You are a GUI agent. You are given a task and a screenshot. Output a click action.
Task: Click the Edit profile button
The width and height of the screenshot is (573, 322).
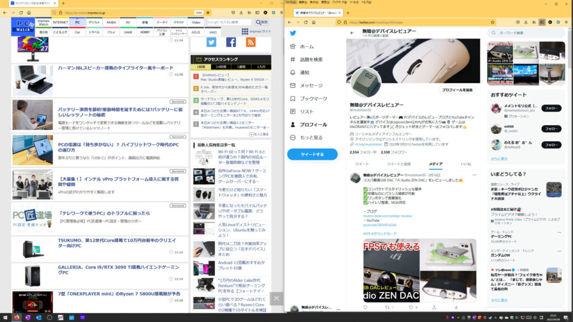457,90
